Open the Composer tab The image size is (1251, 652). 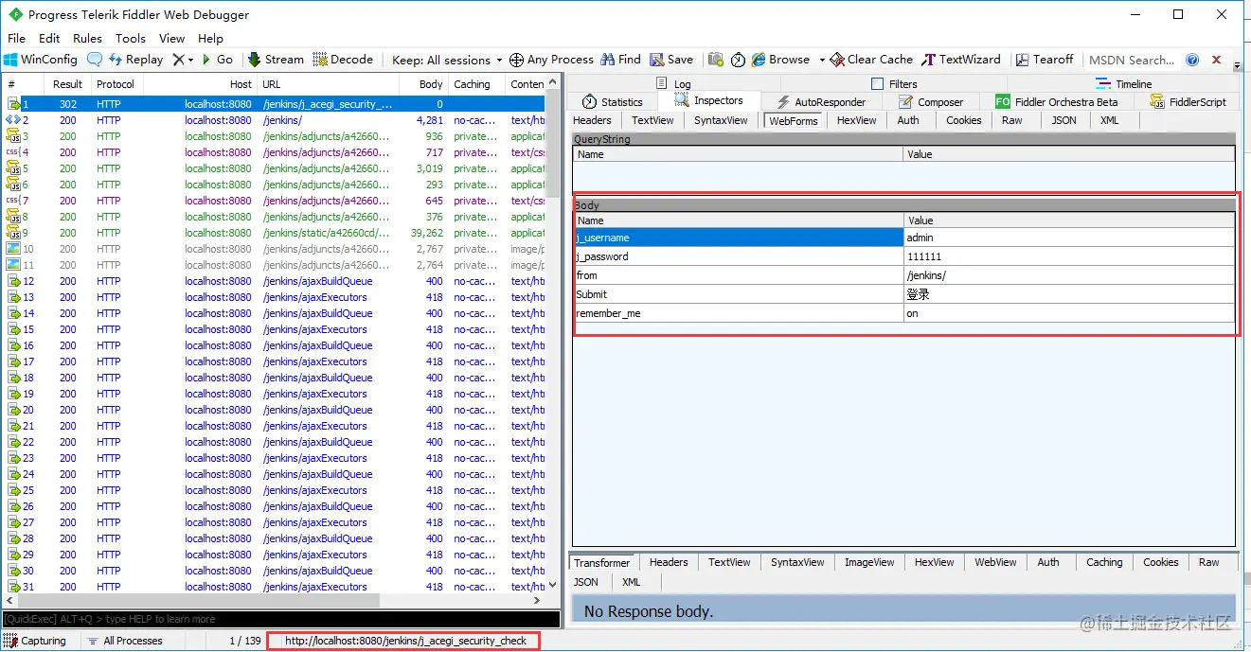click(x=931, y=101)
